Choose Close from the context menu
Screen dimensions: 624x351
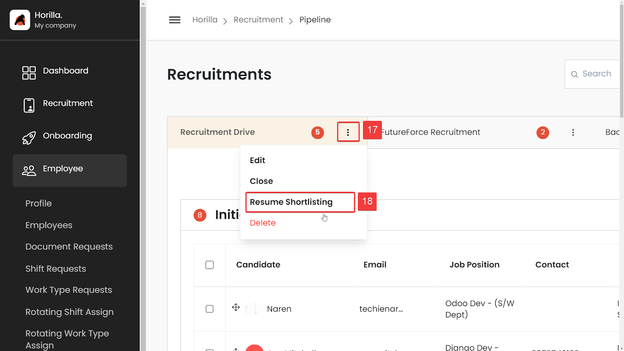tap(261, 181)
